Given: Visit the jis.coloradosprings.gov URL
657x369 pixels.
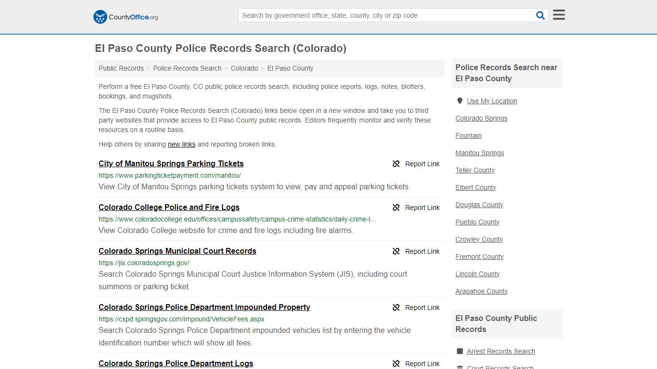Looking at the screenshot, I should (x=144, y=263).
